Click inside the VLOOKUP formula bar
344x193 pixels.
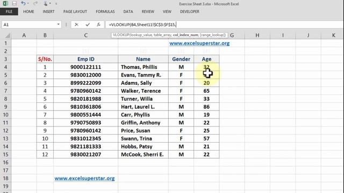pyautogui.click(x=224, y=25)
